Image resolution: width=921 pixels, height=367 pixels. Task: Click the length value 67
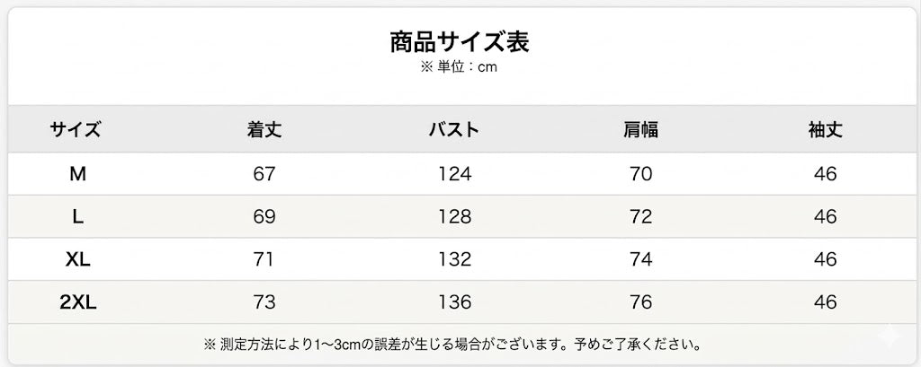[264, 174]
